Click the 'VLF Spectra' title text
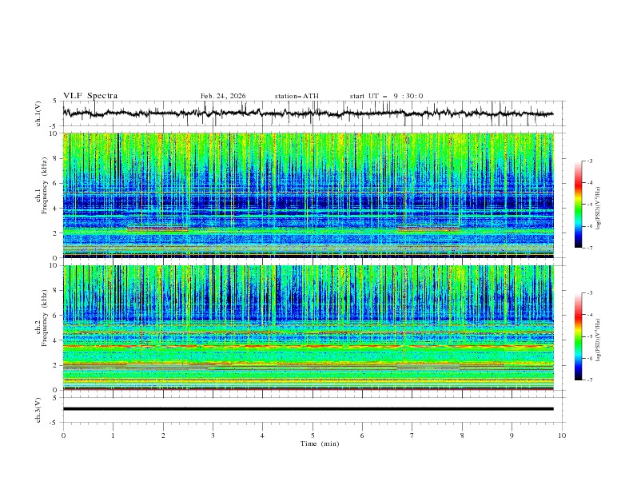Image resolution: width=633 pixels, height=489 pixels. 90,96
